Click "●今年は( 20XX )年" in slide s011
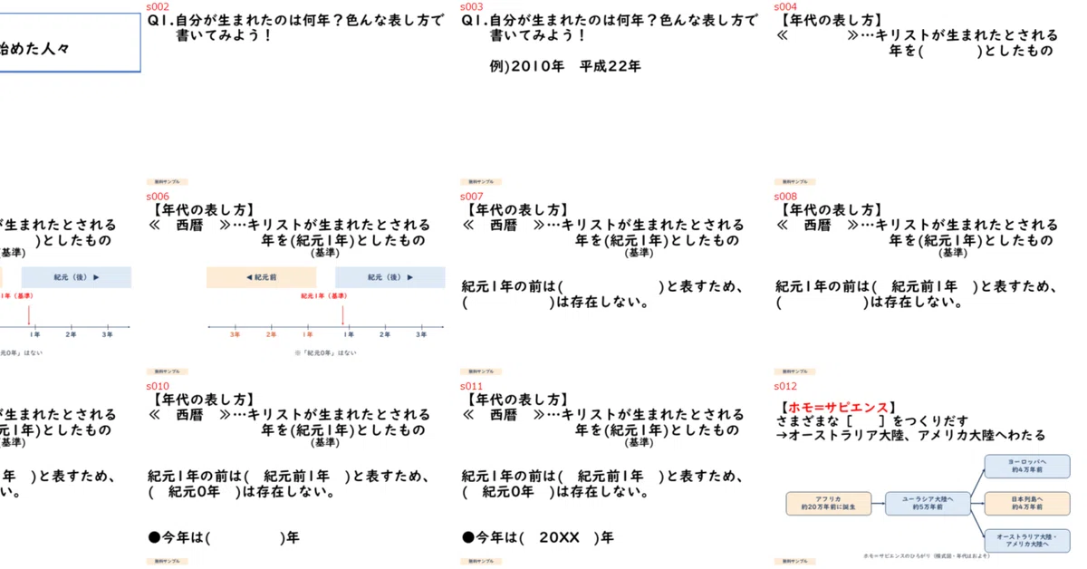Image resolution: width=1087 pixels, height=569 pixels. point(538,536)
